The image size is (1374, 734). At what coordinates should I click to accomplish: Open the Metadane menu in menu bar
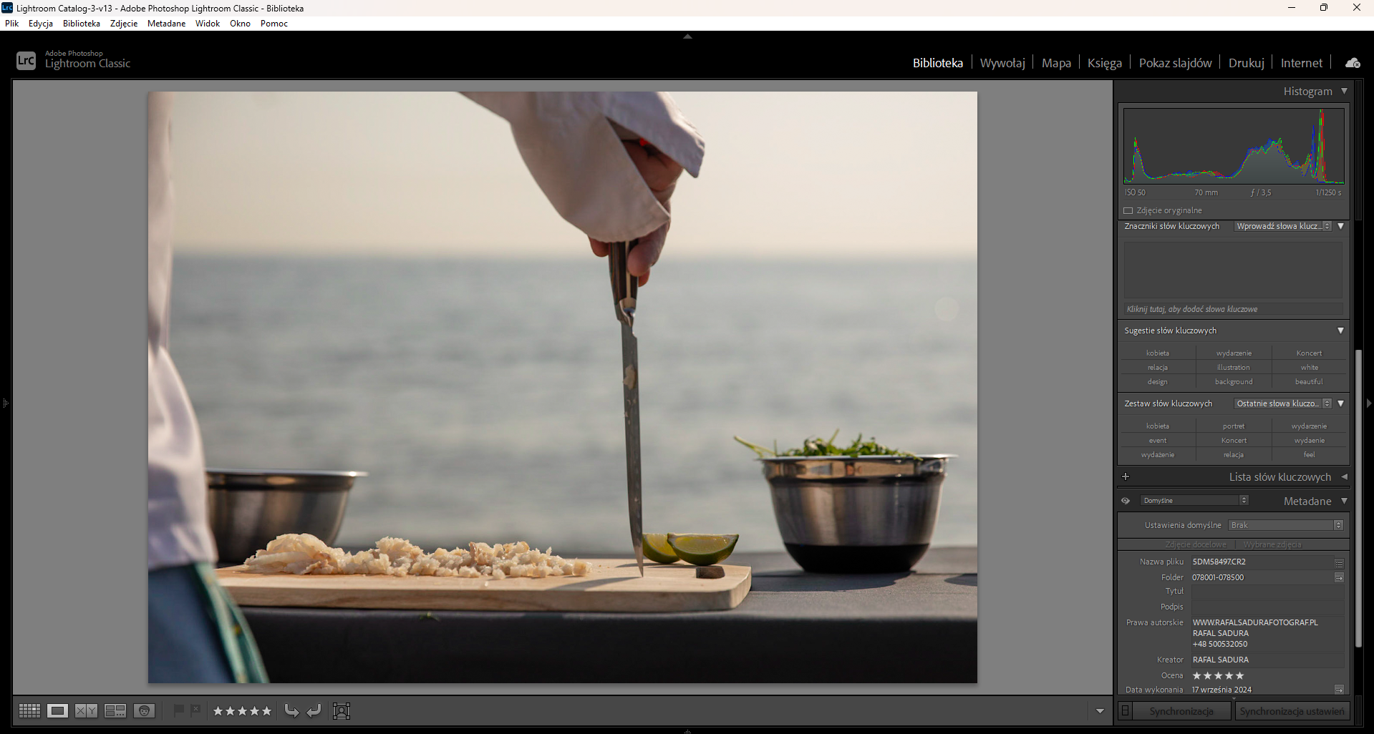pos(166,24)
